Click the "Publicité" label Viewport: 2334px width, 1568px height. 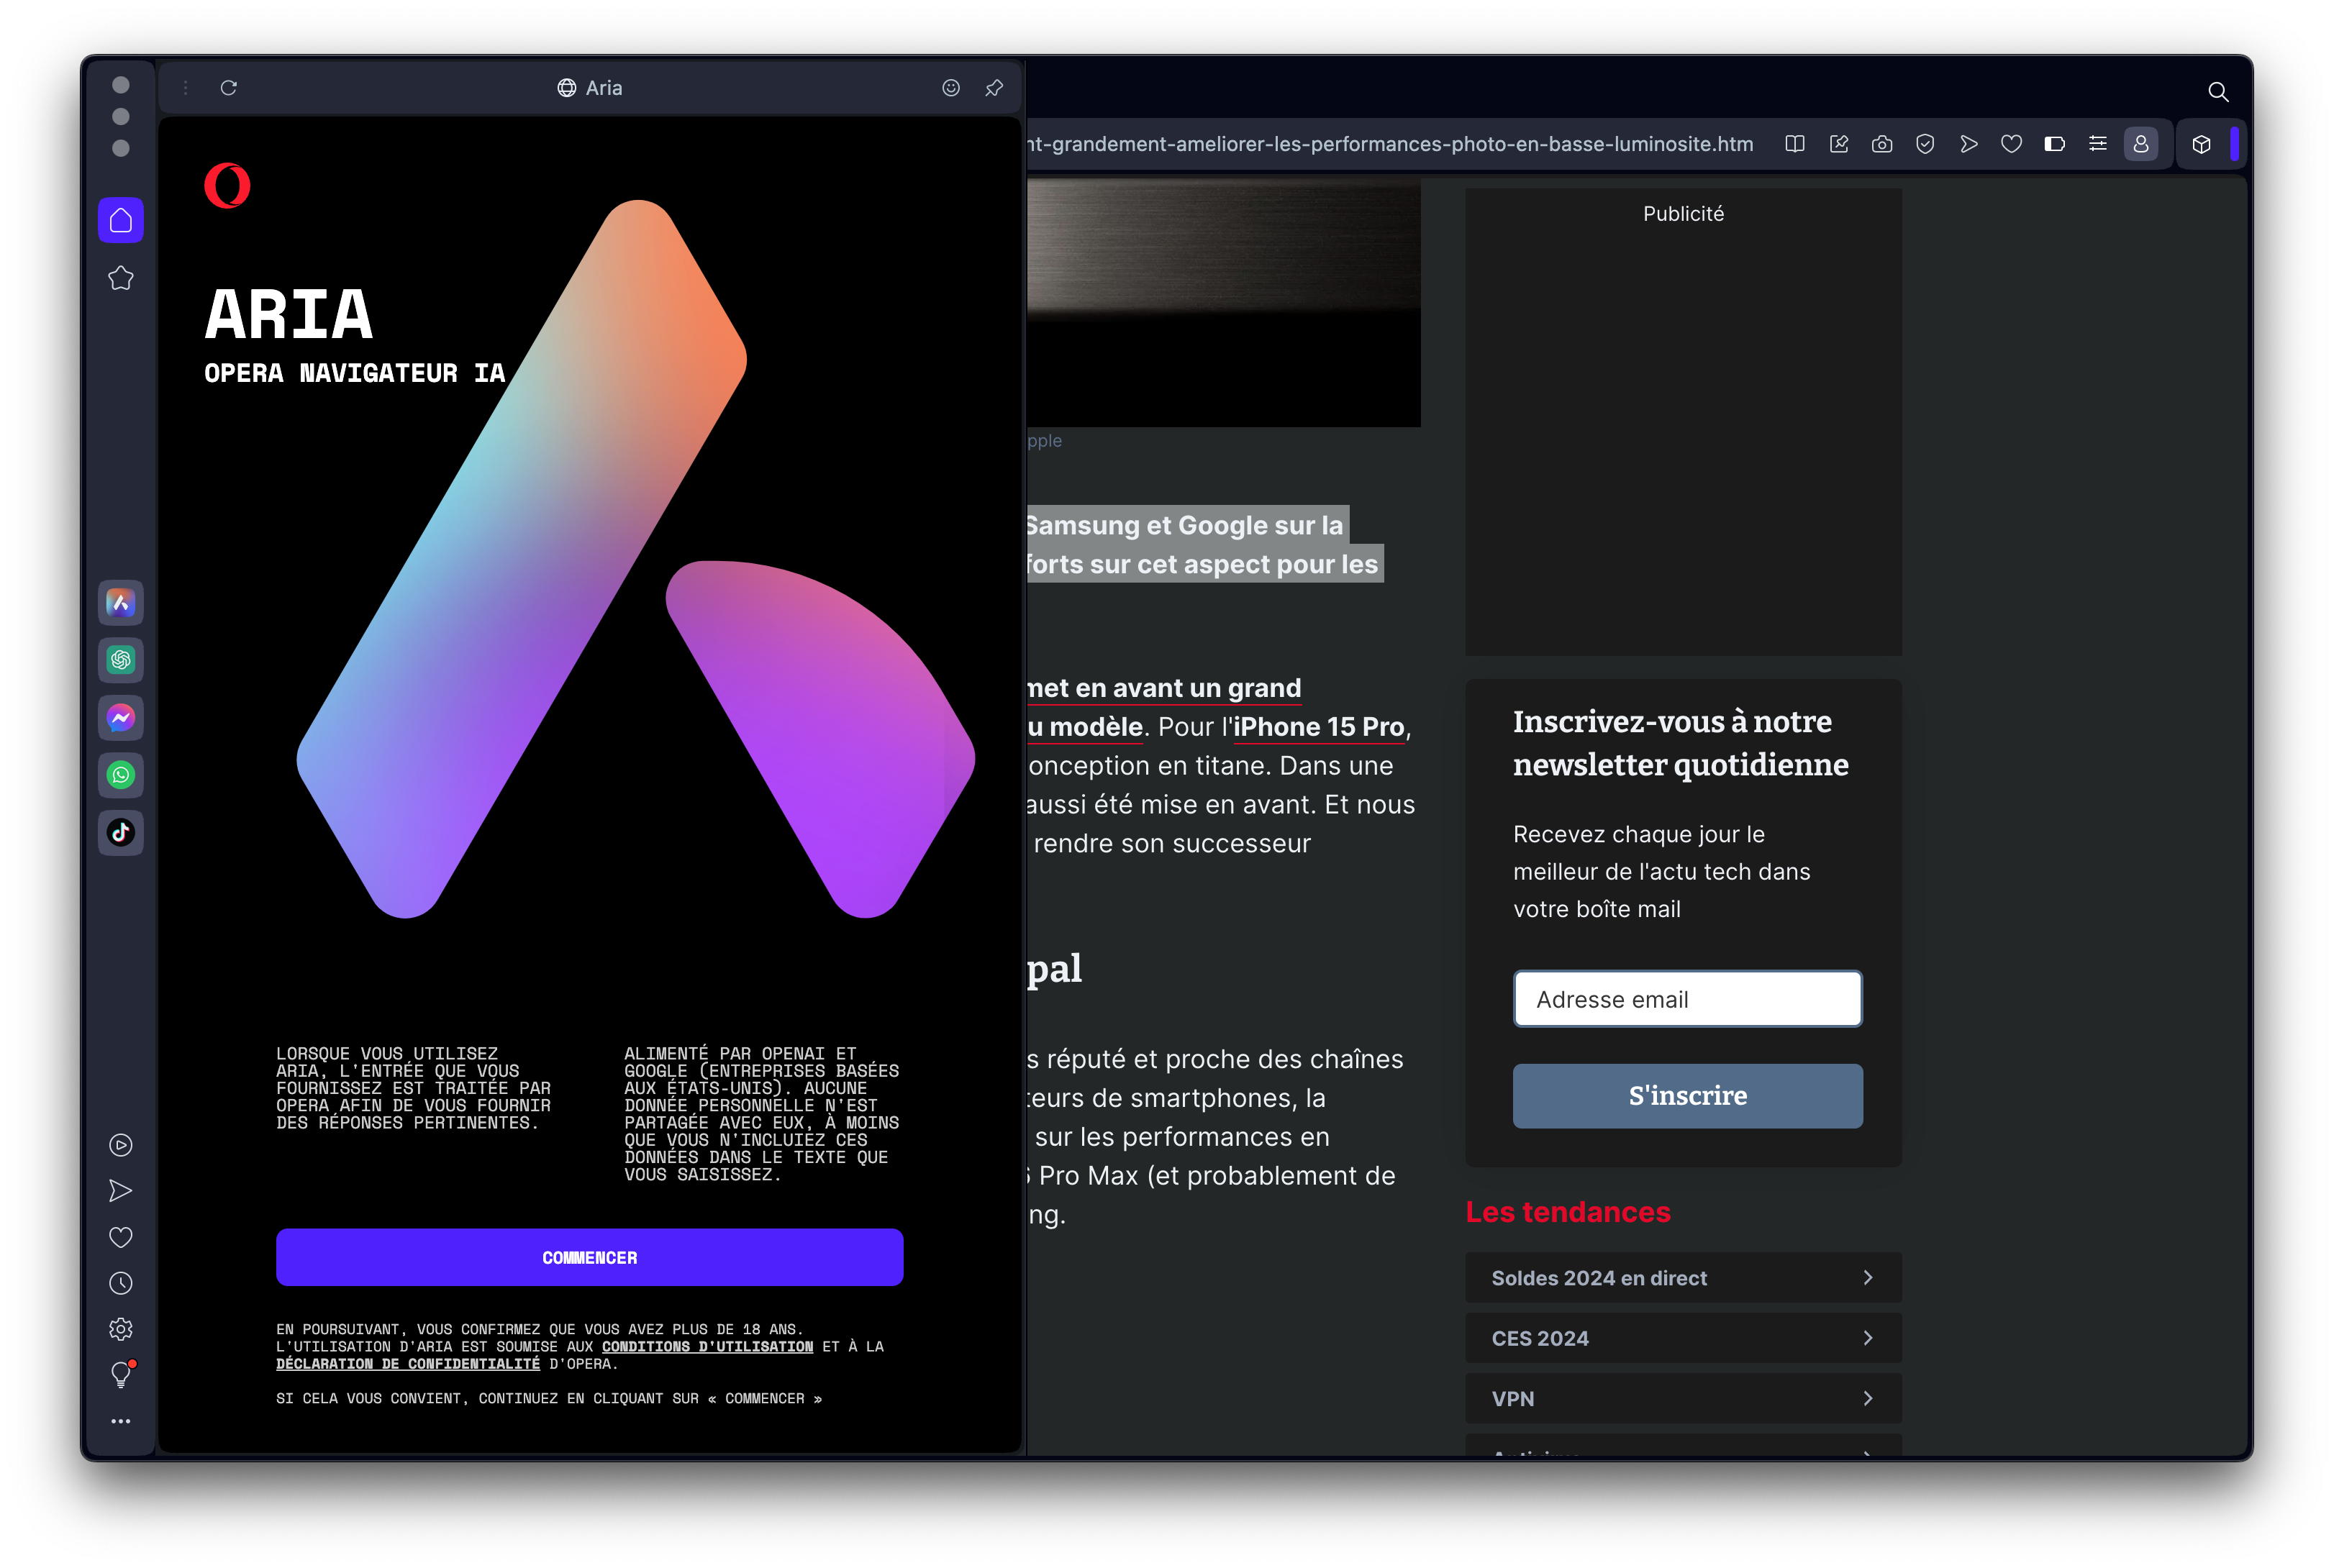[x=1684, y=213]
